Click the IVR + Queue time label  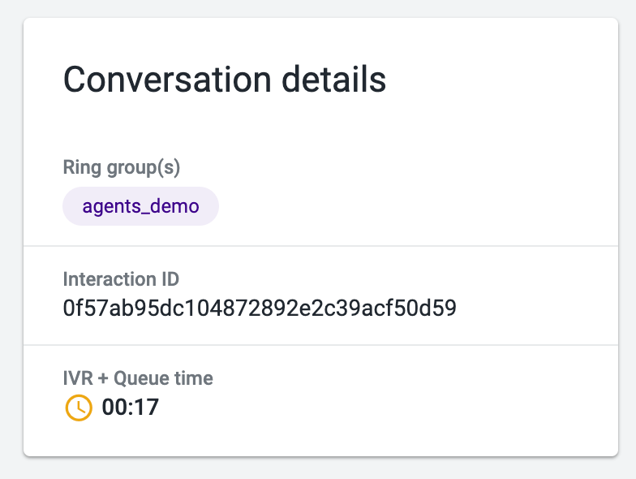tap(138, 378)
